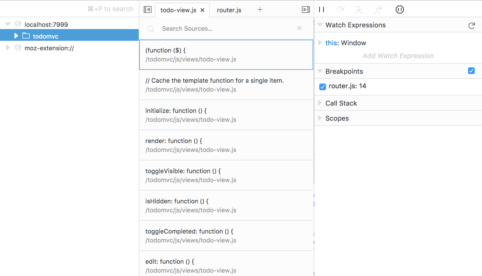
Task: Click the step out icon
Action: tap(378, 9)
